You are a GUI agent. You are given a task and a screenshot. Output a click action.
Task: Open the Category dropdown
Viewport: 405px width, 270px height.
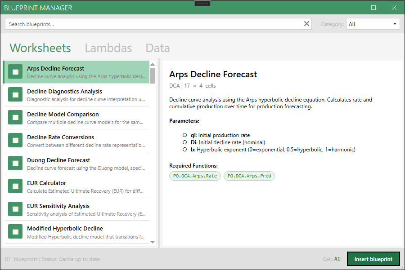(373, 24)
